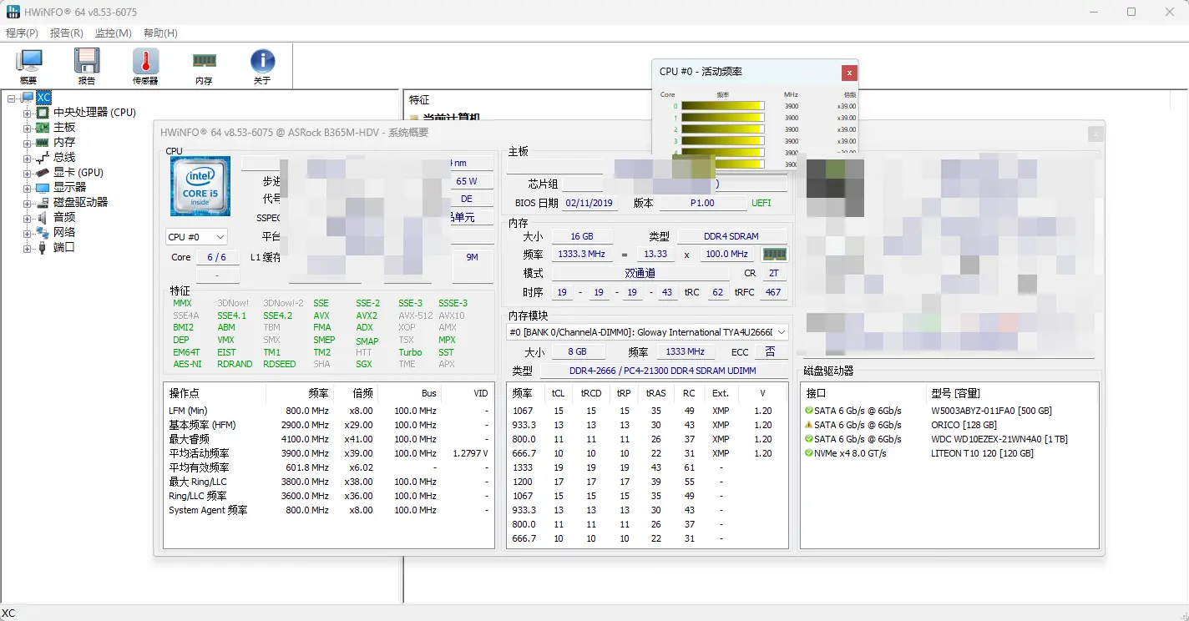Image resolution: width=1189 pixels, height=621 pixels.
Task: Expand the 中央处理器 (CPU) tree node
Action: [28, 113]
